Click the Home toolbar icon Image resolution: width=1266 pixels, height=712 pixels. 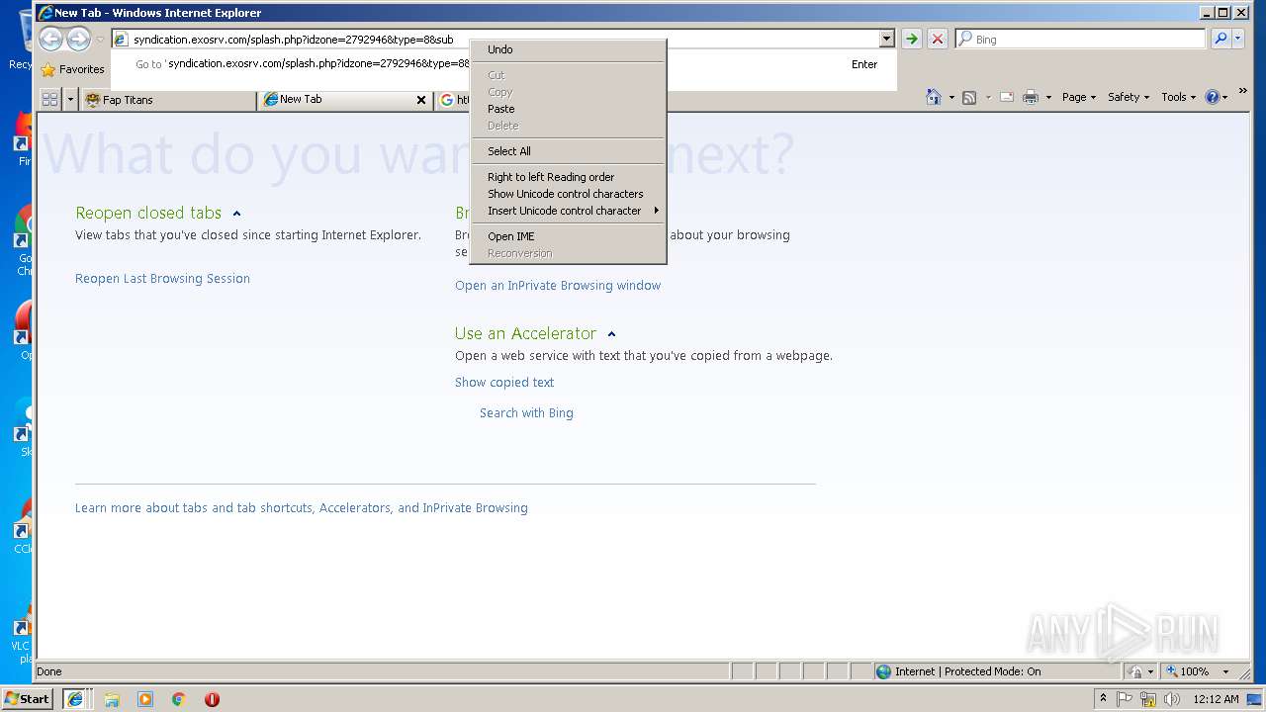pyautogui.click(x=934, y=97)
